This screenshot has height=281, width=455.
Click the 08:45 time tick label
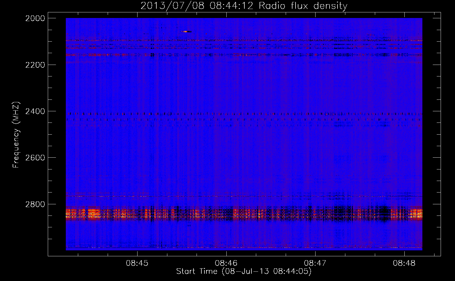click(137, 263)
